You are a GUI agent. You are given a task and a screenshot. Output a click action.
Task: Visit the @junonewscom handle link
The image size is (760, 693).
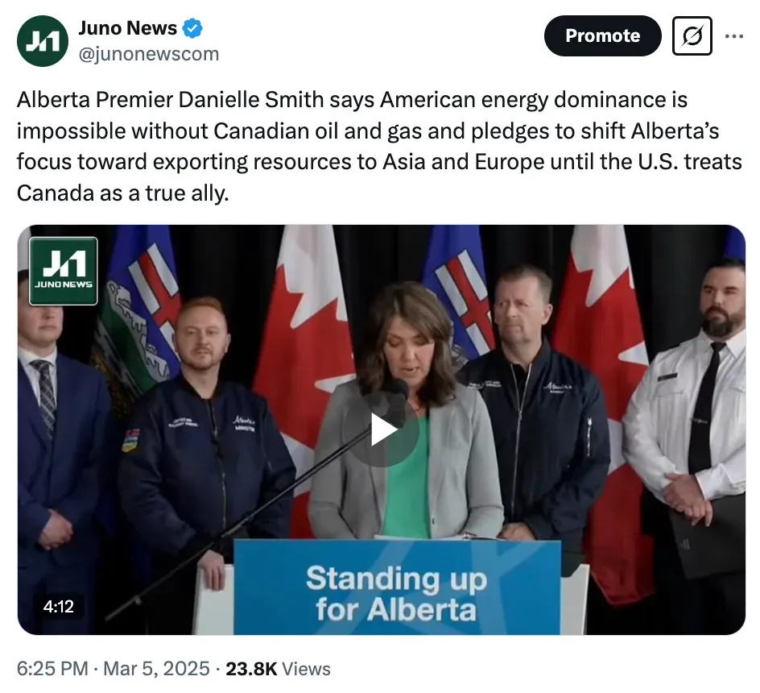click(149, 54)
